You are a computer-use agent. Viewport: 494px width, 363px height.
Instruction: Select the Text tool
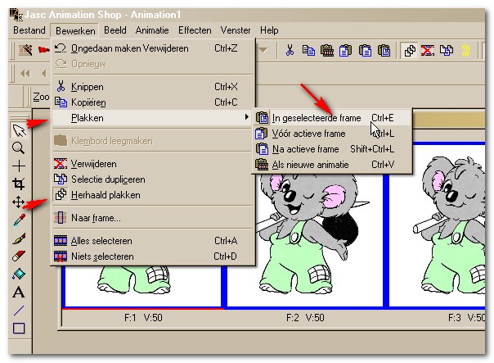(18, 293)
